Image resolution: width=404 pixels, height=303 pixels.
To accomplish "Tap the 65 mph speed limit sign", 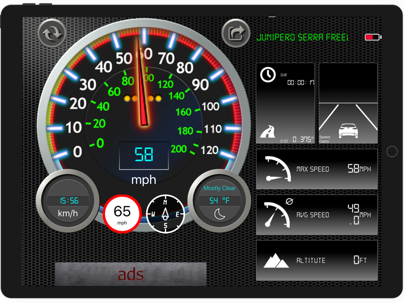I will pos(122,214).
